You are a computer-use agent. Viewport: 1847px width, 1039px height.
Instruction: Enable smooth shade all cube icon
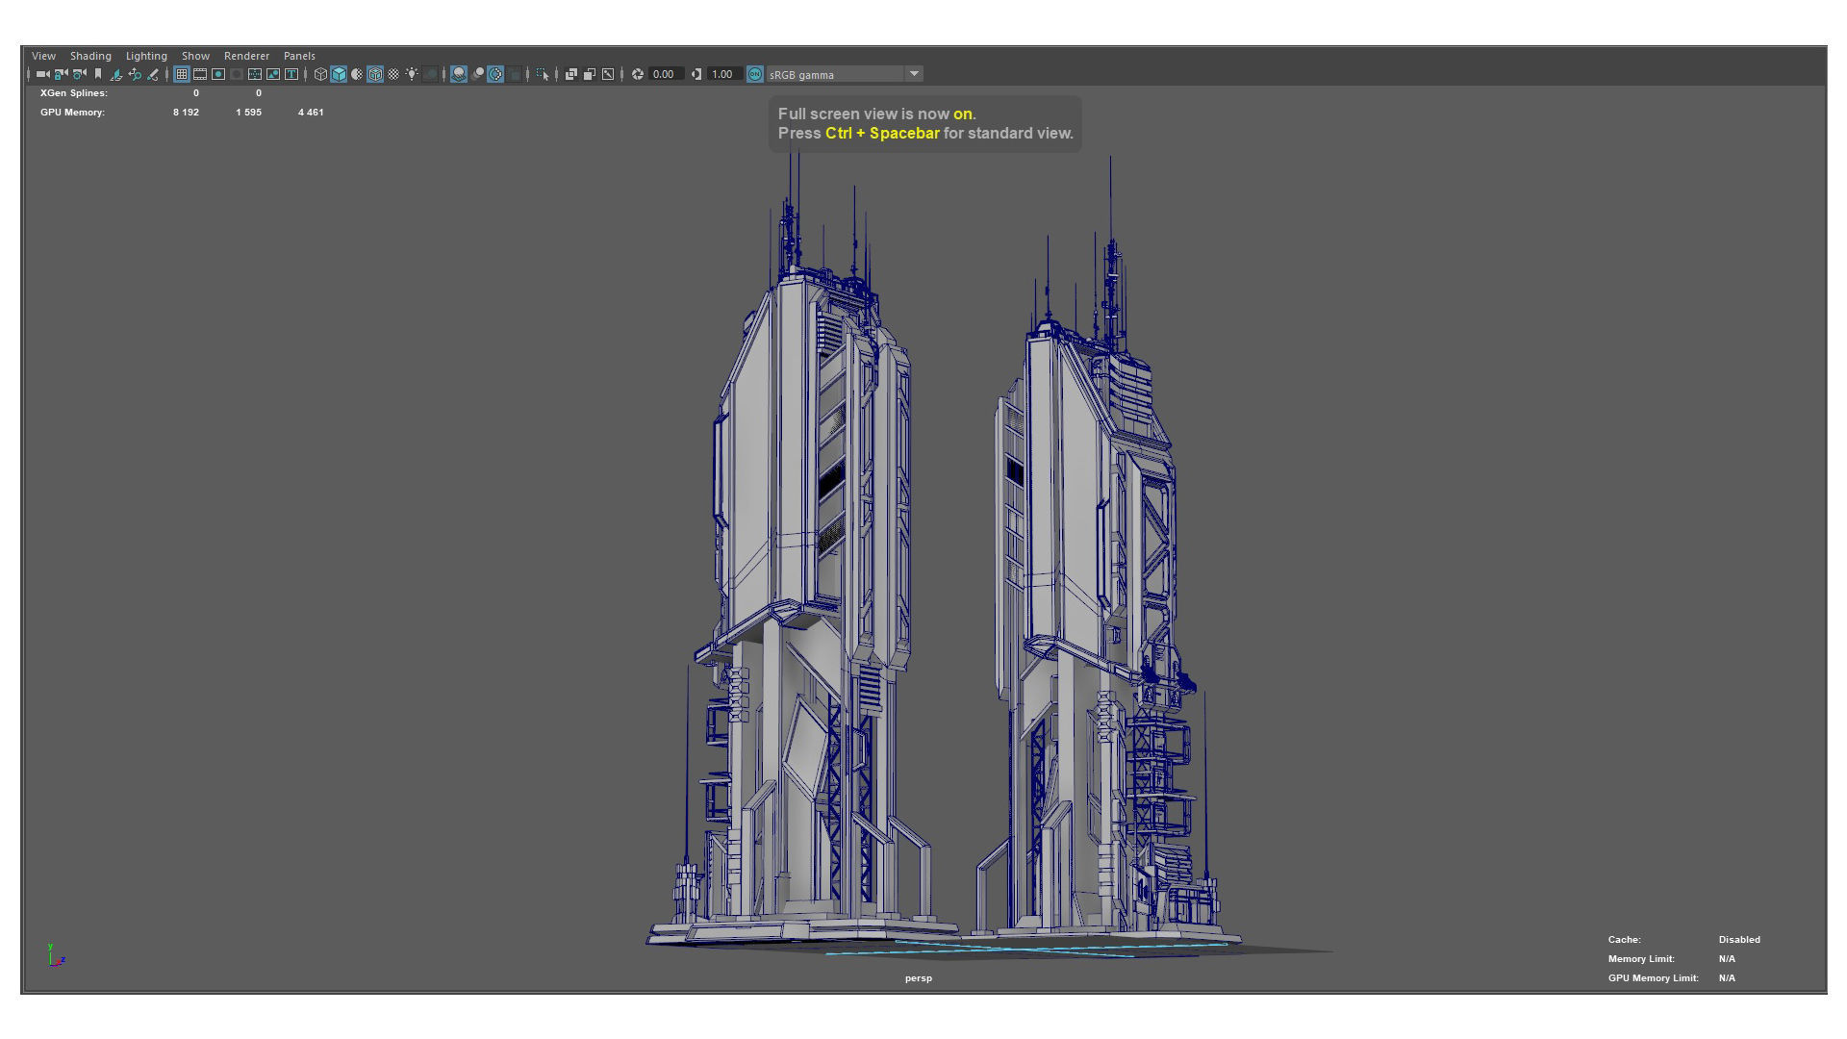coord(339,74)
